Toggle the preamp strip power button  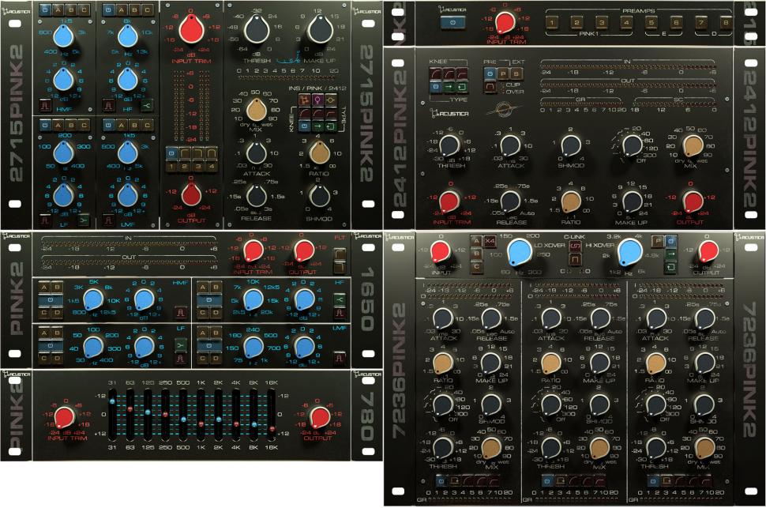[452, 22]
